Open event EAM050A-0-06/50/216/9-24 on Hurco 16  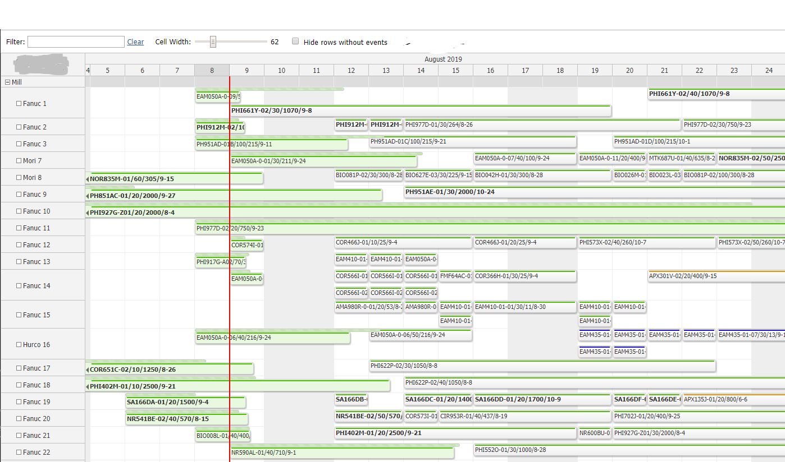(x=421, y=335)
